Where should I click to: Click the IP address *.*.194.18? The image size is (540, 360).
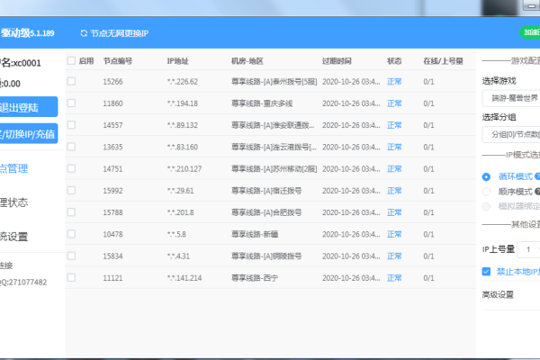(x=183, y=103)
